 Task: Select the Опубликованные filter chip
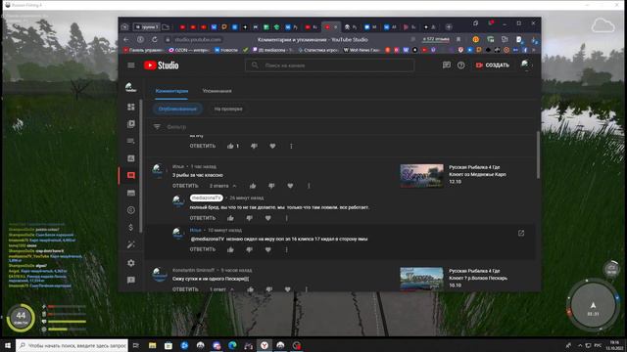pos(177,109)
